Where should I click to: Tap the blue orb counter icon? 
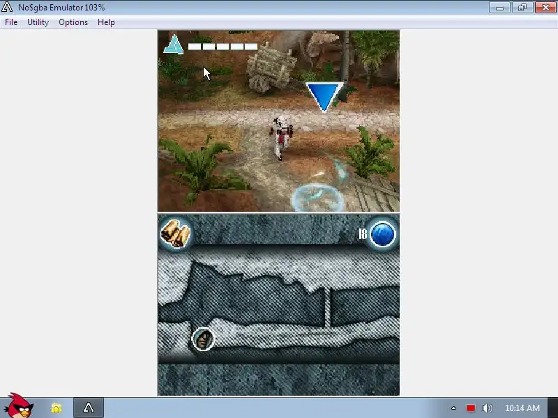pyautogui.click(x=383, y=234)
